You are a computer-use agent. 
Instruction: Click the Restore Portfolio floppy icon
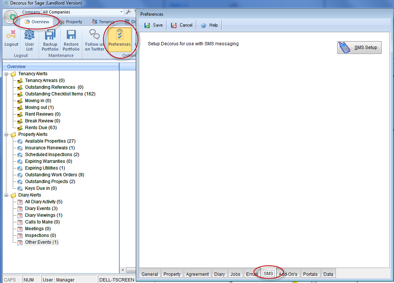click(71, 34)
